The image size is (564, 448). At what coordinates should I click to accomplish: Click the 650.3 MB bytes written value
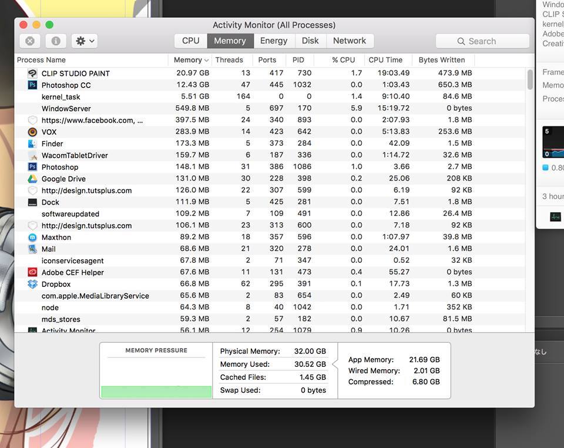pos(455,85)
